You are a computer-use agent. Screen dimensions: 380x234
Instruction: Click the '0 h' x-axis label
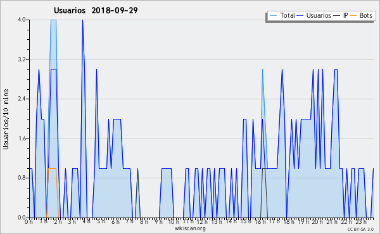coord(29,222)
